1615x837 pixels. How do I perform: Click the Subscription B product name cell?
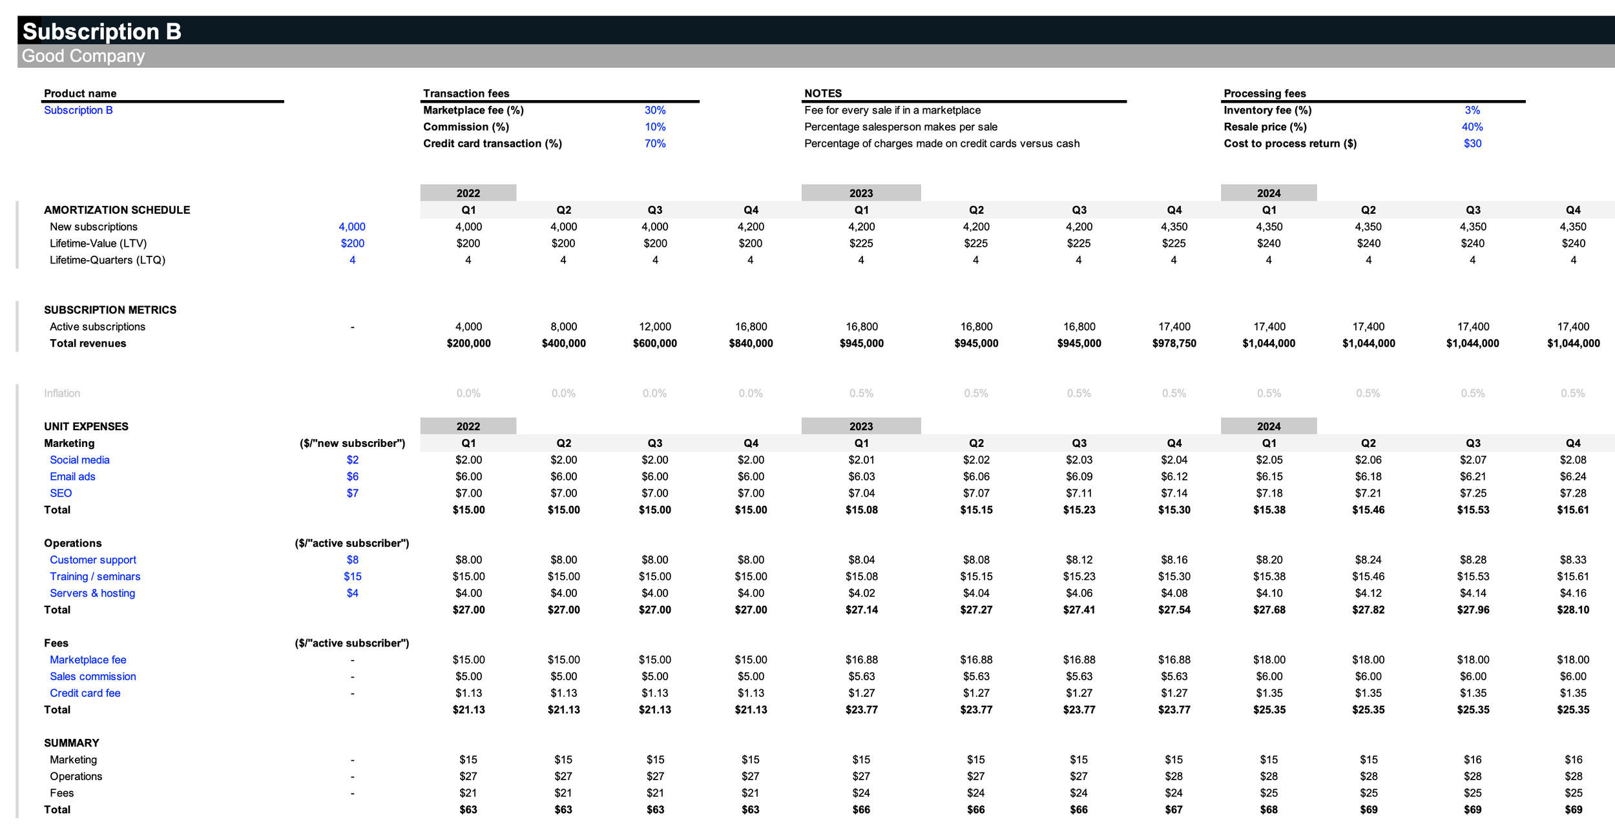(x=78, y=110)
